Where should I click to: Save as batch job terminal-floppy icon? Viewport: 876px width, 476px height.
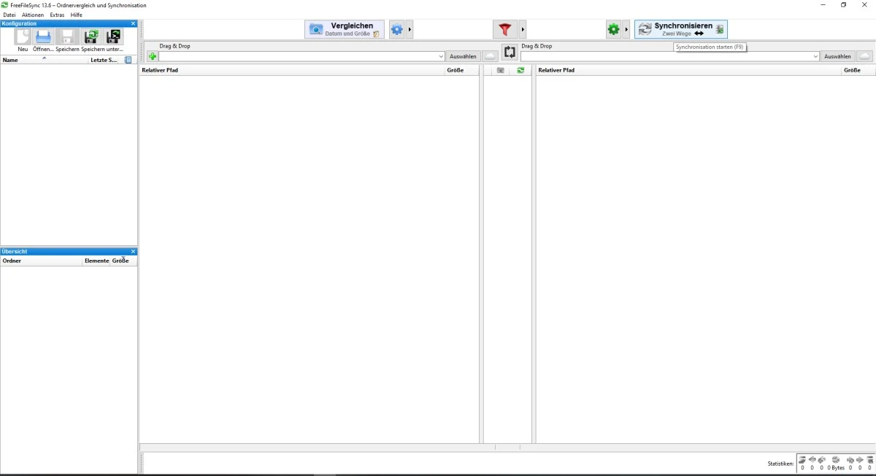pos(113,37)
